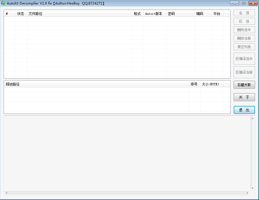Click the 状态 column header
The height and width of the screenshot is (200, 259).
point(21,14)
